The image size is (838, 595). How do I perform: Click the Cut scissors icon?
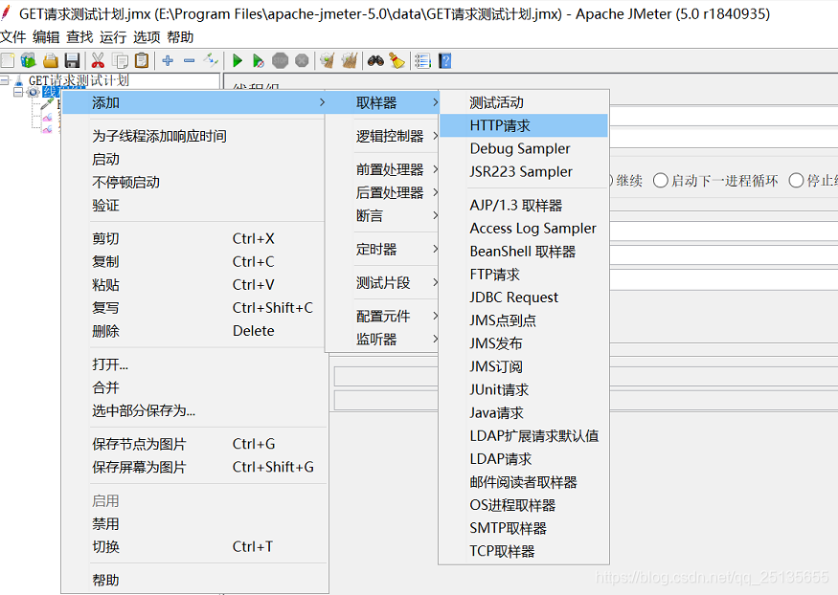pyautogui.click(x=98, y=60)
